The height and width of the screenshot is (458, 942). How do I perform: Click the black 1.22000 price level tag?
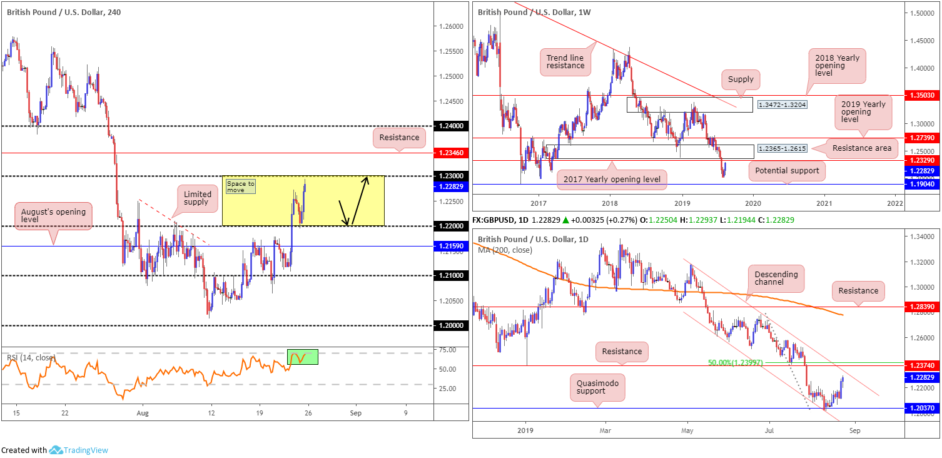pos(452,226)
